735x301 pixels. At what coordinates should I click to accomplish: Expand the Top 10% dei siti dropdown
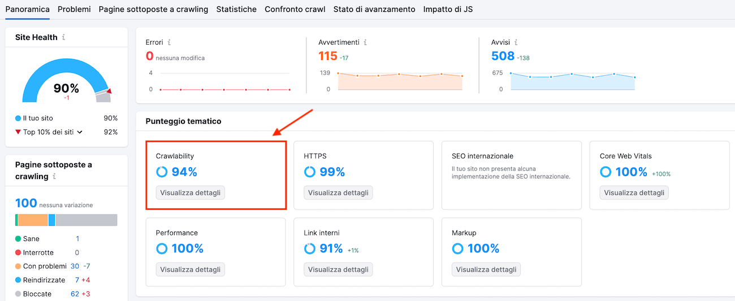point(80,132)
